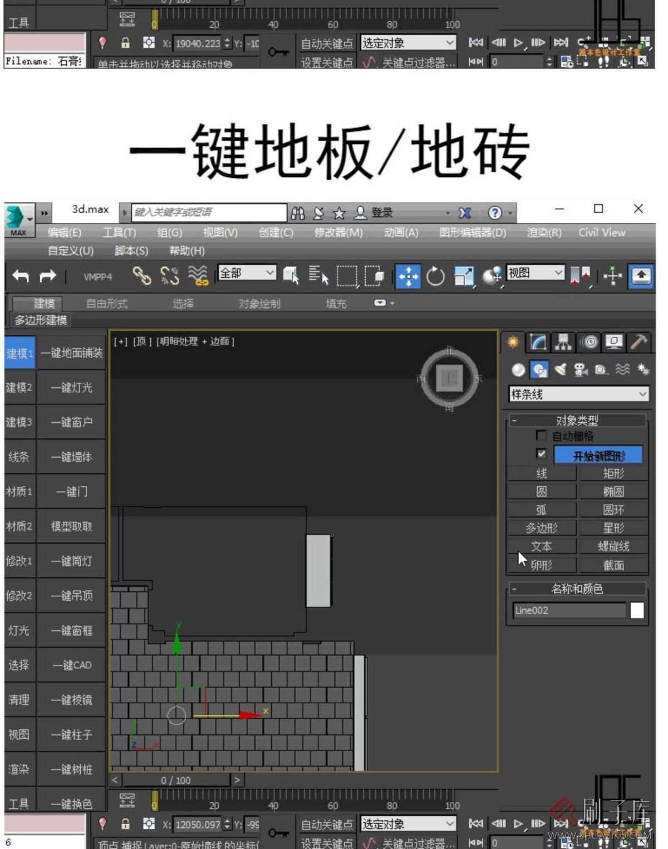This screenshot has width=668, height=849.
Task: Select the Rotate tool in main toolbar
Action: (x=435, y=276)
